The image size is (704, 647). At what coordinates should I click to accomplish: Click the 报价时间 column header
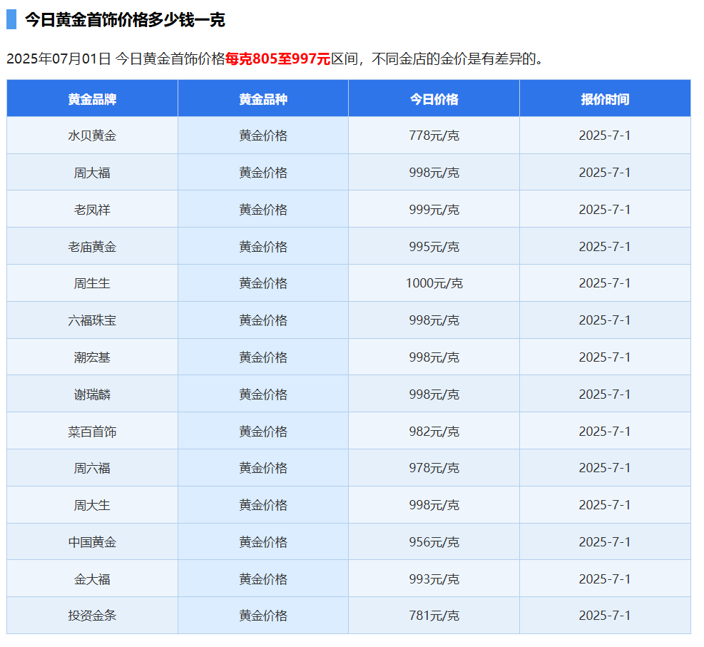(605, 98)
